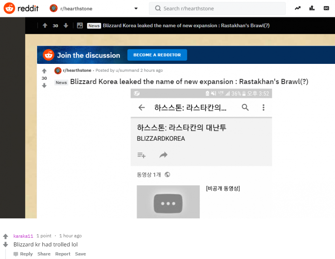Click the image post icon in black header

[80, 26]
